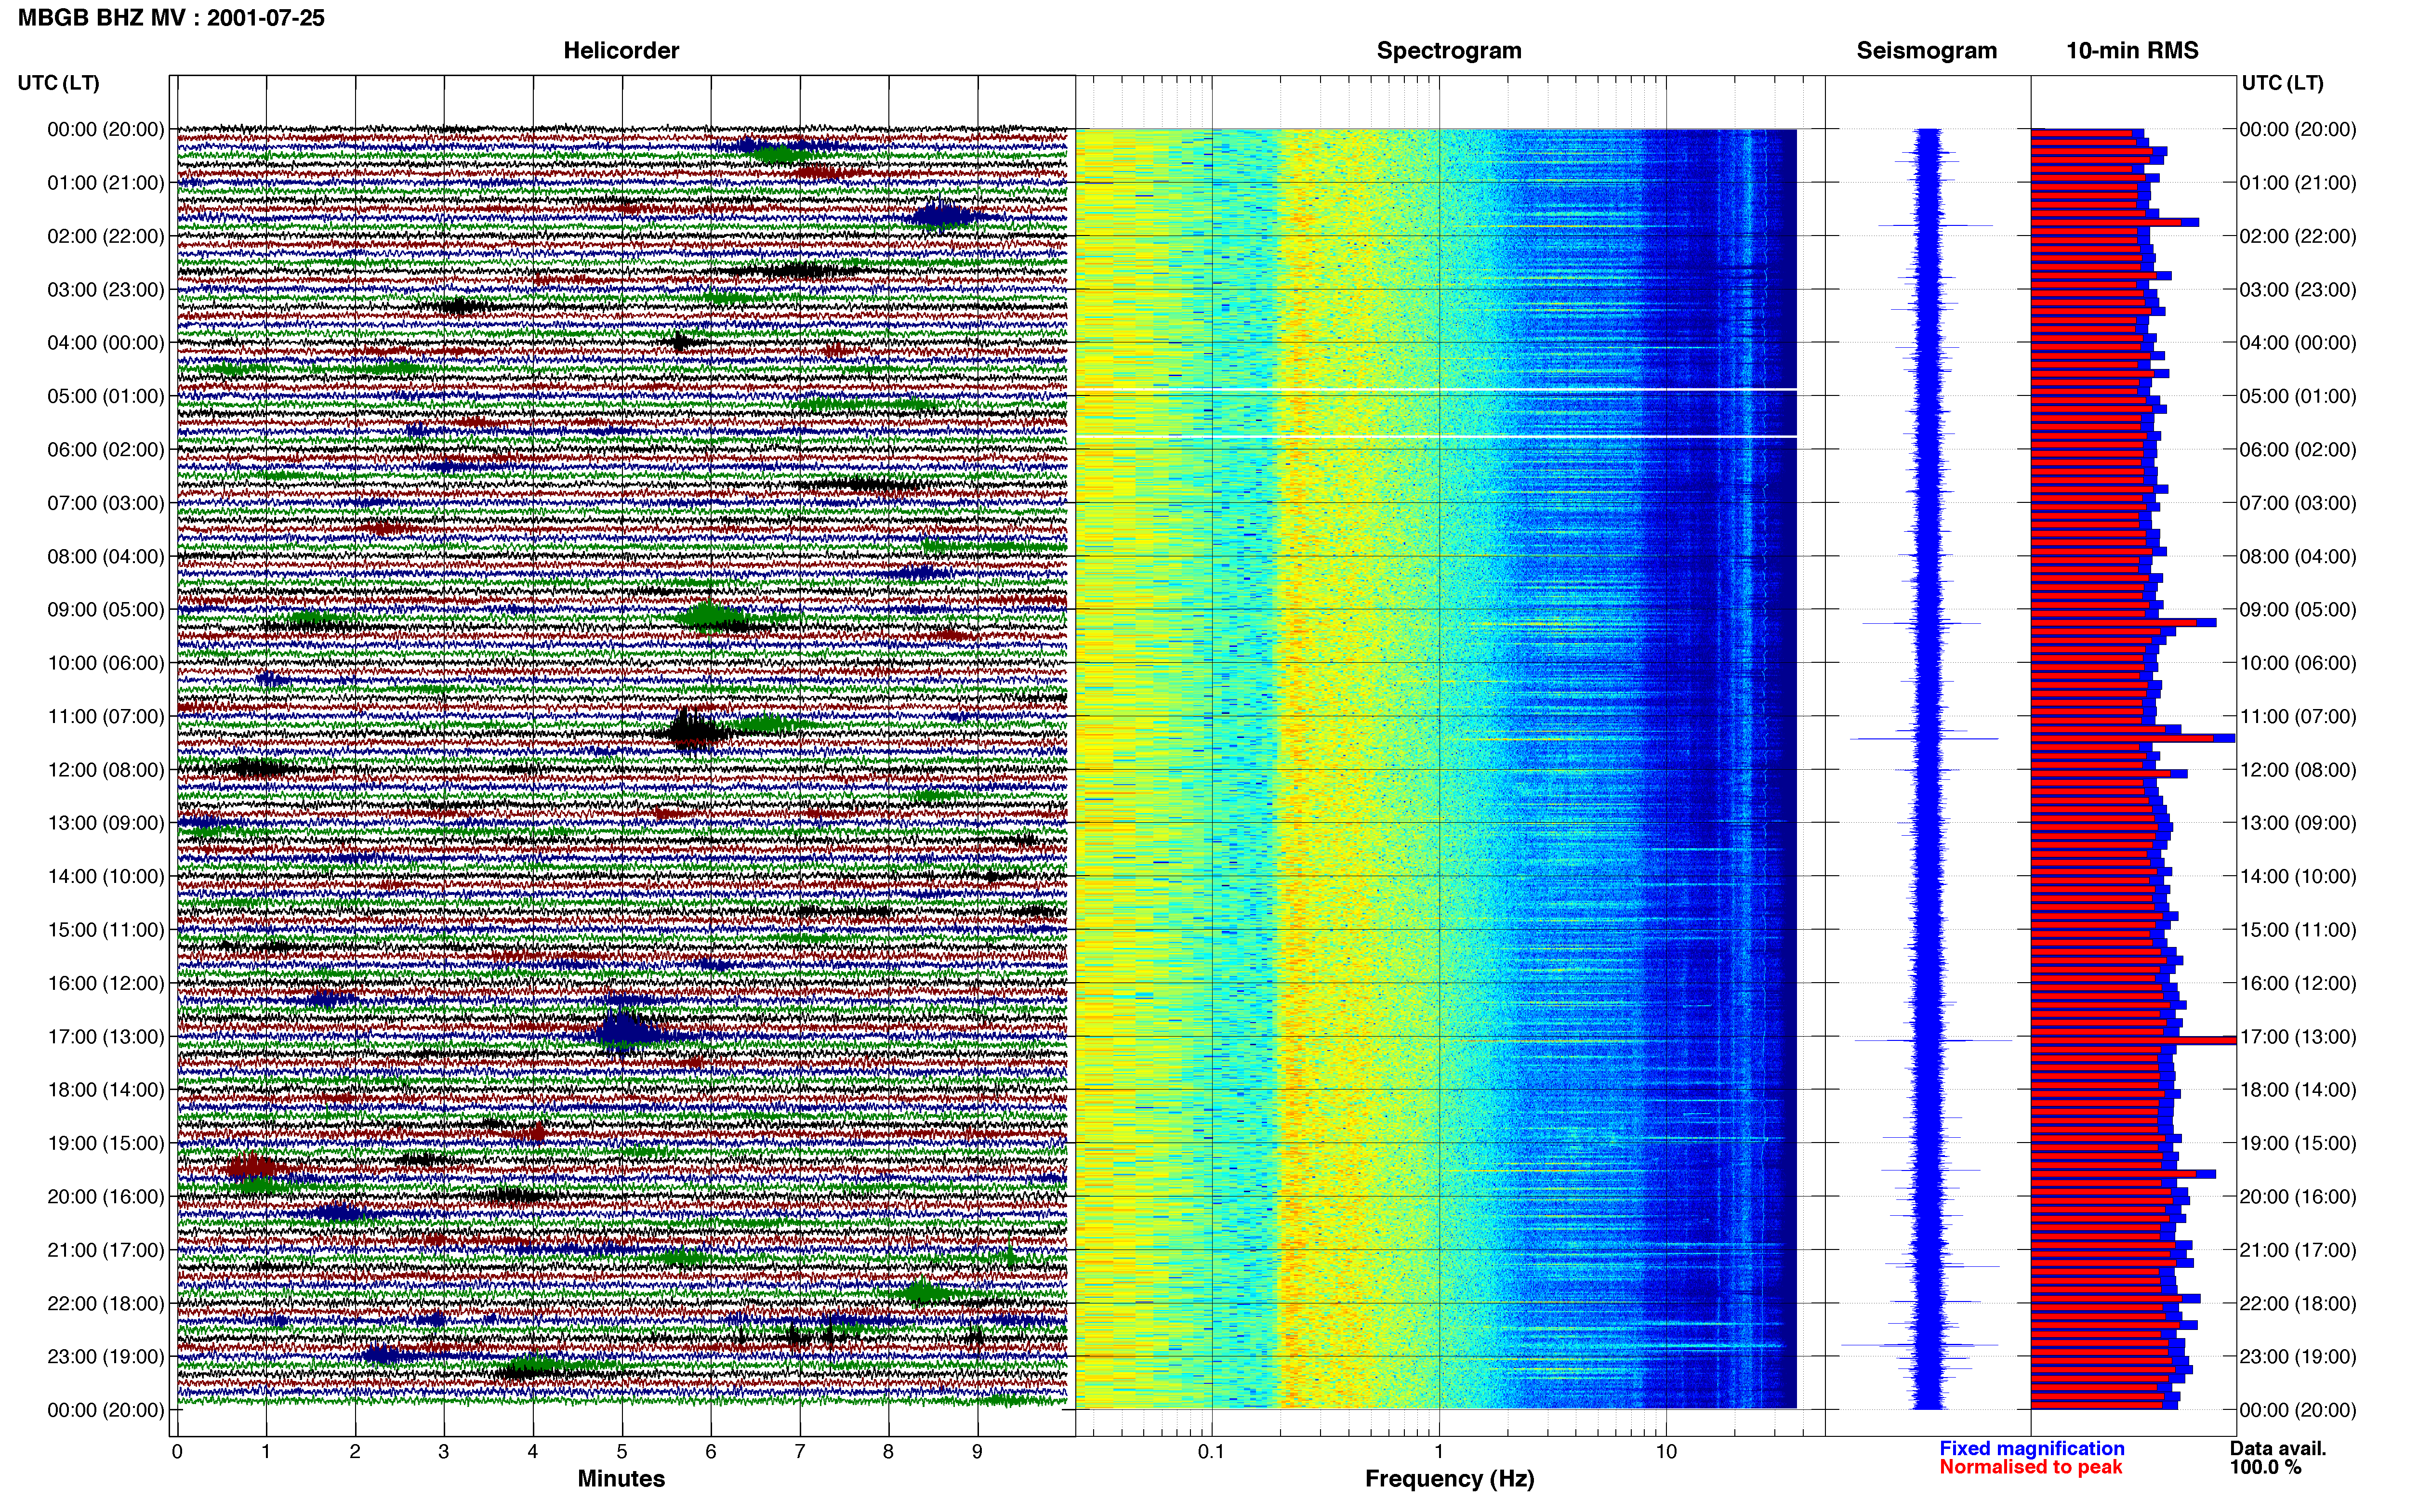Click the left time label '20:00 (16:00)'
The image size is (2418, 1512).
click(x=106, y=1197)
